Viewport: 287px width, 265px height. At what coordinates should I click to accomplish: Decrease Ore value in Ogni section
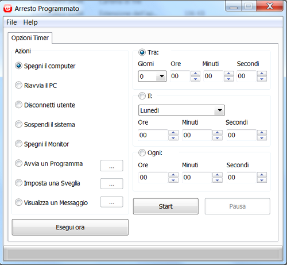[x=173, y=180]
